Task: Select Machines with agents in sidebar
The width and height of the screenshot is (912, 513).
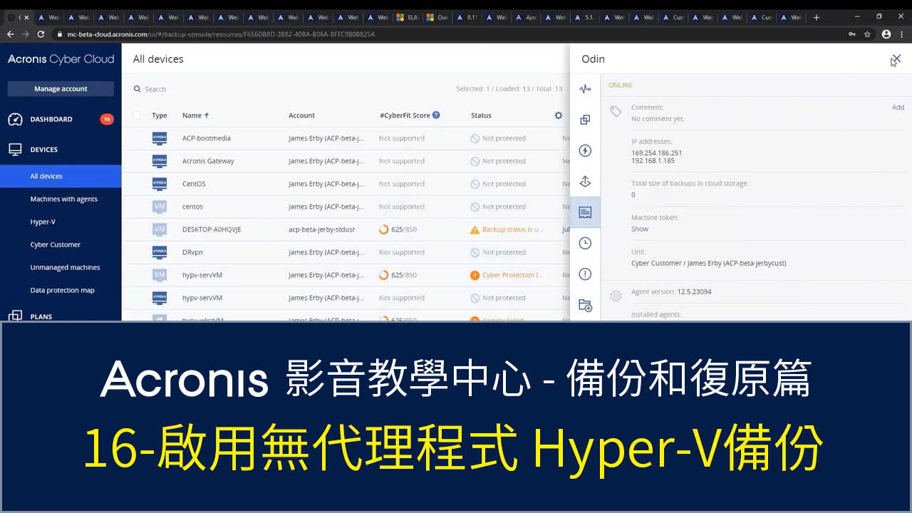Action: point(64,199)
